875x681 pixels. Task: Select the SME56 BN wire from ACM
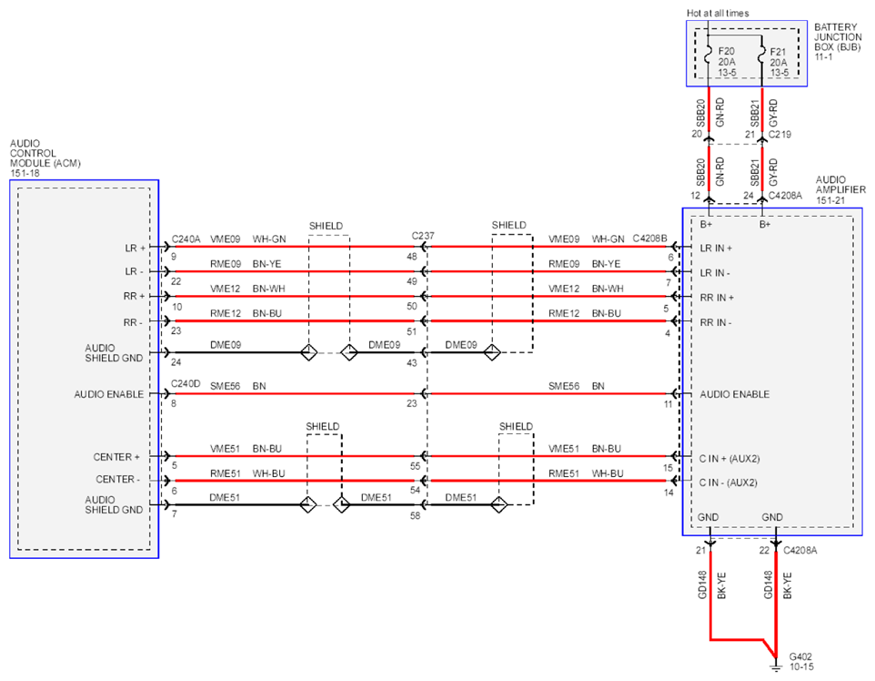[x=295, y=394]
